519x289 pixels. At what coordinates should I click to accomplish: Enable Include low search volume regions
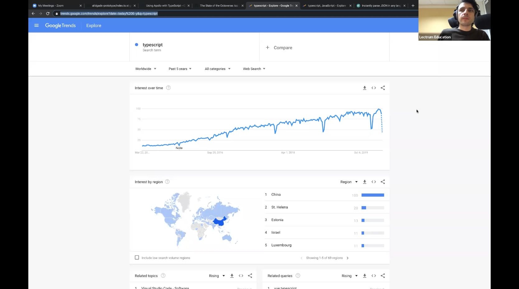(x=137, y=258)
